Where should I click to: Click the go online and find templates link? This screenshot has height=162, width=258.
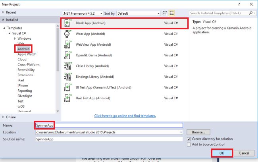(125, 116)
